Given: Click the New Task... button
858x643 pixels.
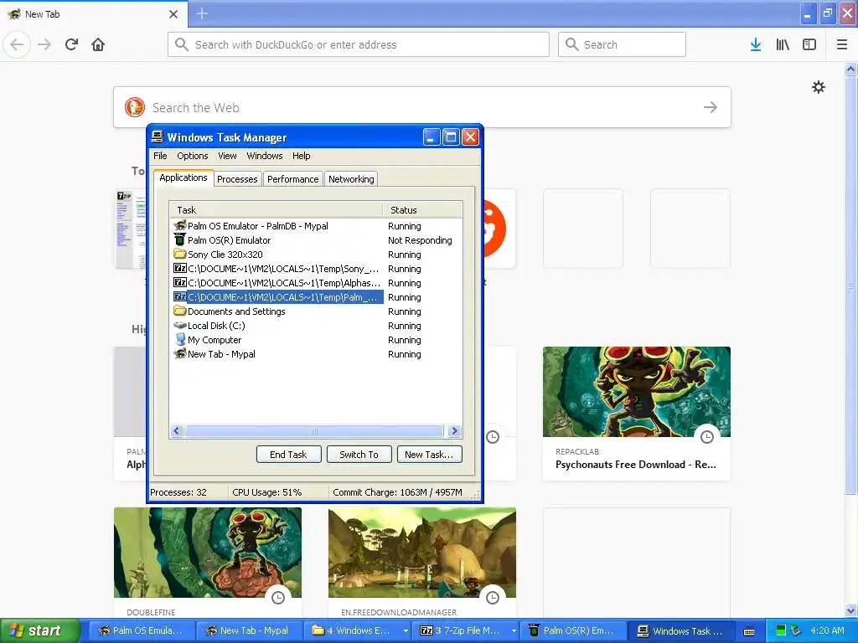Looking at the screenshot, I should click(429, 455).
